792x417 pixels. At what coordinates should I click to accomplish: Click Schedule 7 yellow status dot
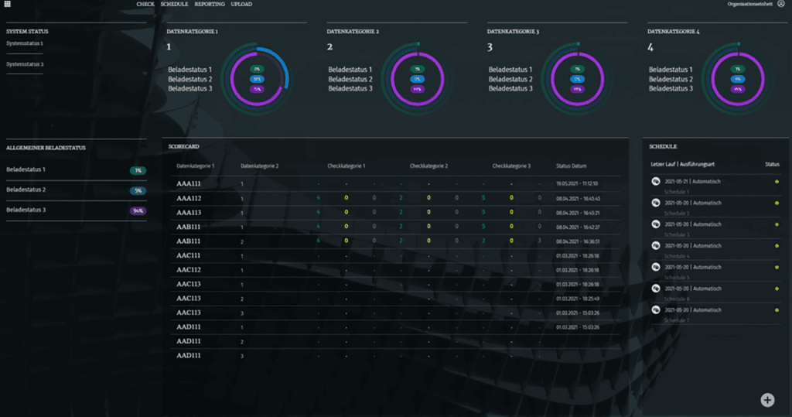[x=777, y=309]
